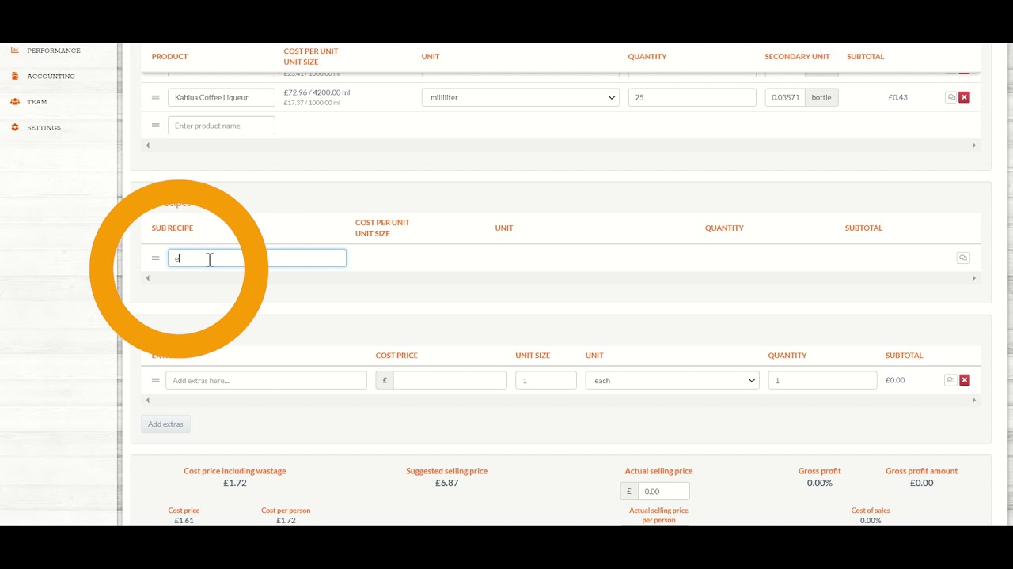1013x569 pixels.
Task: Grab the Kahlua Coffee Liqueur row handle
Action: [x=156, y=97]
